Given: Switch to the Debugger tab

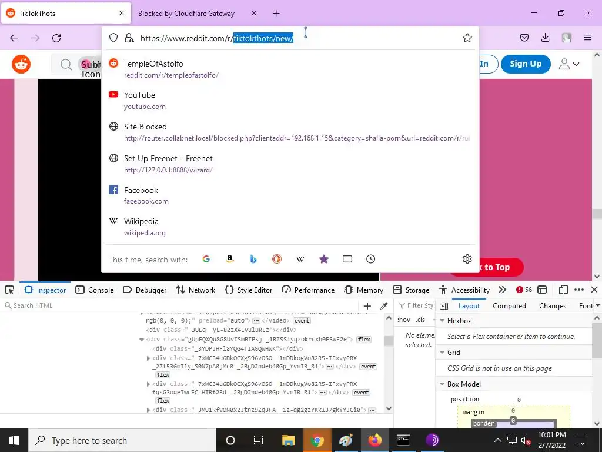Looking at the screenshot, I should point(145,290).
